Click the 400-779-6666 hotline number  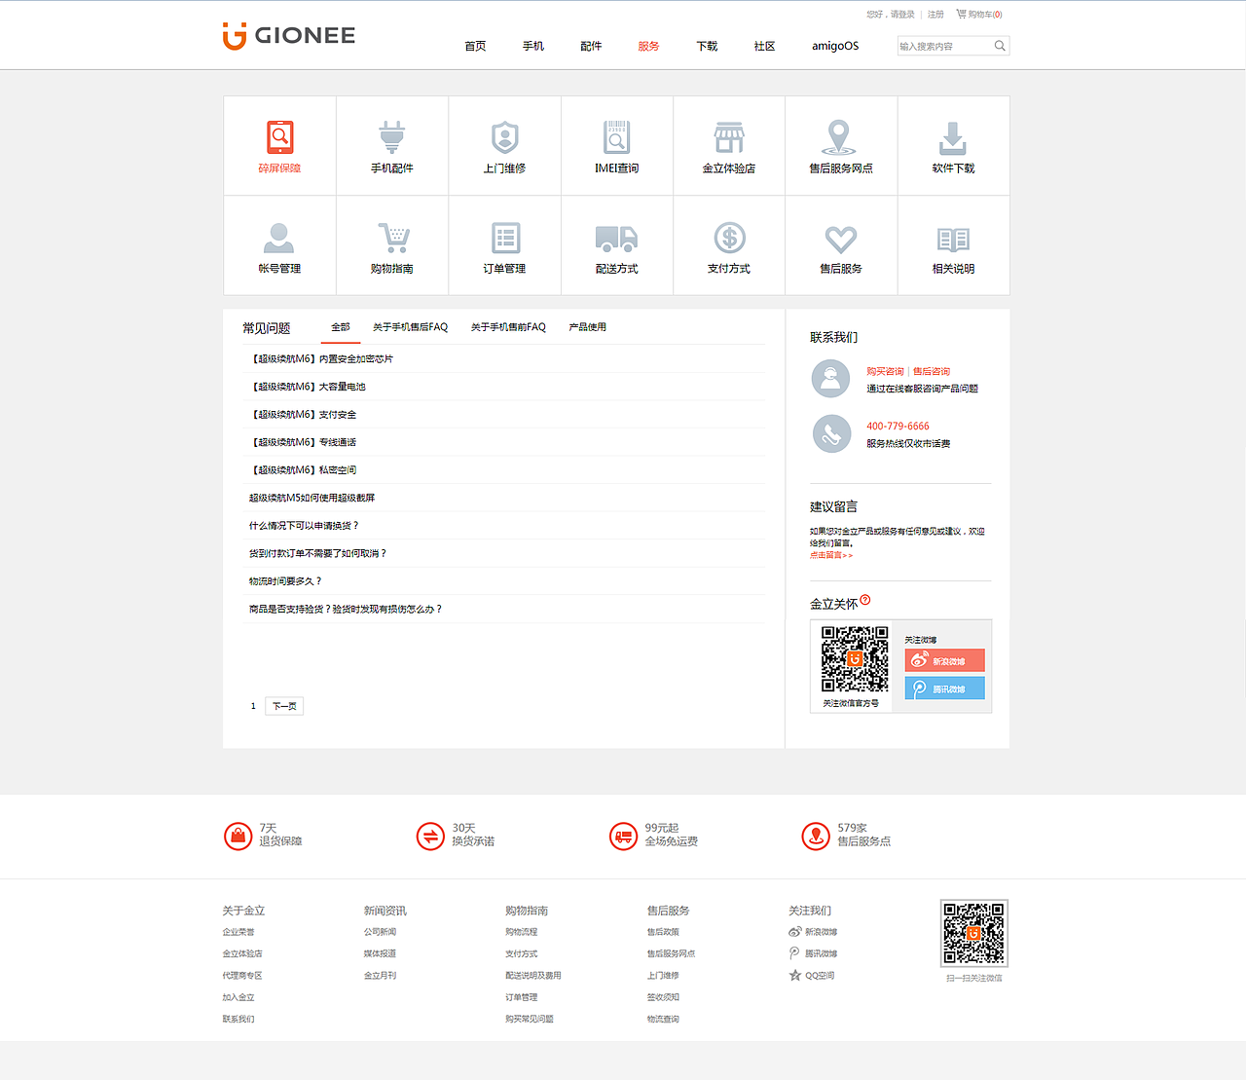click(x=898, y=427)
